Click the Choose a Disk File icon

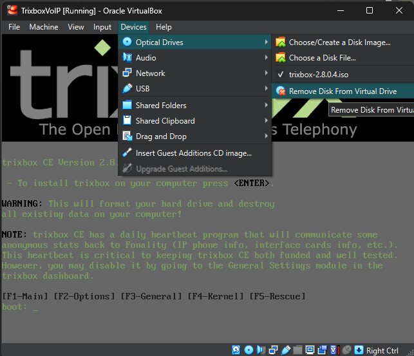pos(281,57)
